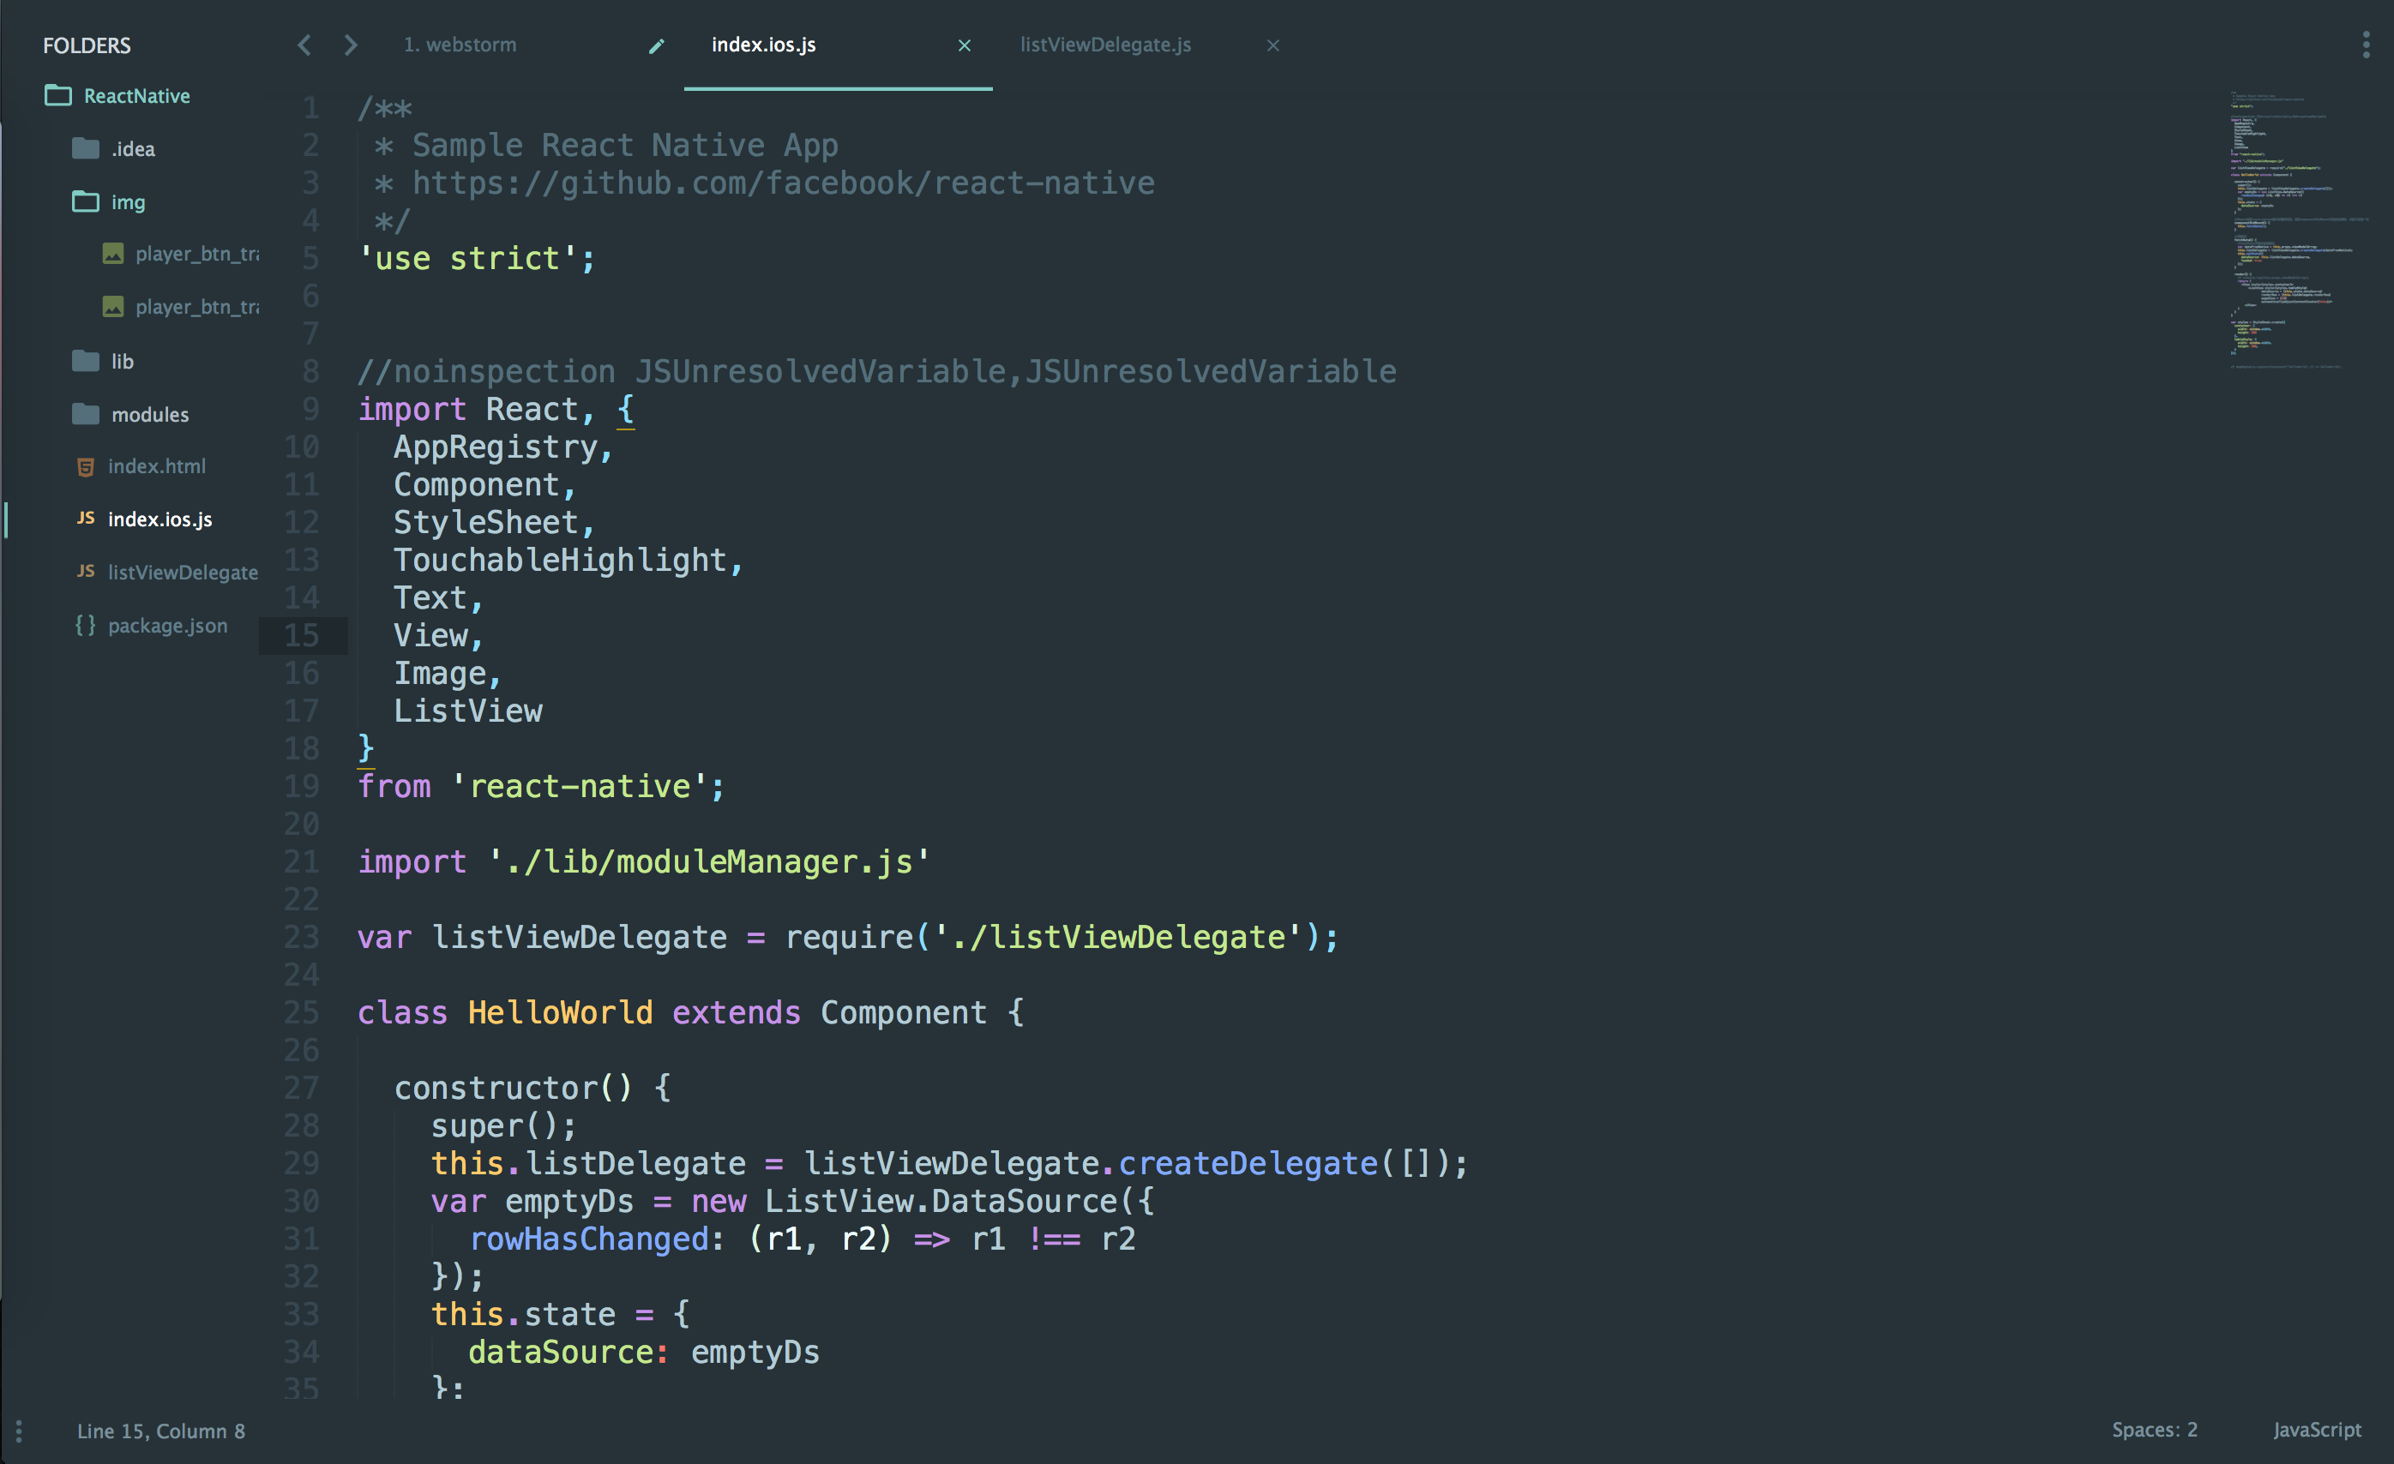The width and height of the screenshot is (2394, 1464).
Task: Click the tab forward navigation arrow
Action: pyautogui.click(x=351, y=45)
